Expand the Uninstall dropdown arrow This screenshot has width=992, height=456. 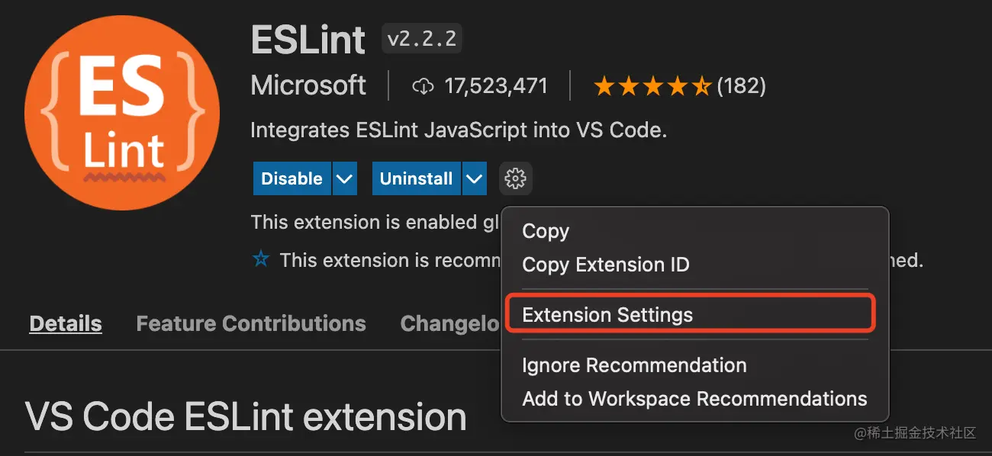tap(475, 179)
